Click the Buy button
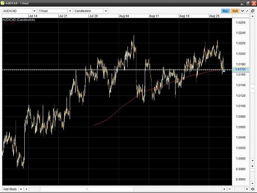Viewport: 257px width, 193px height. click(x=225, y=11)
